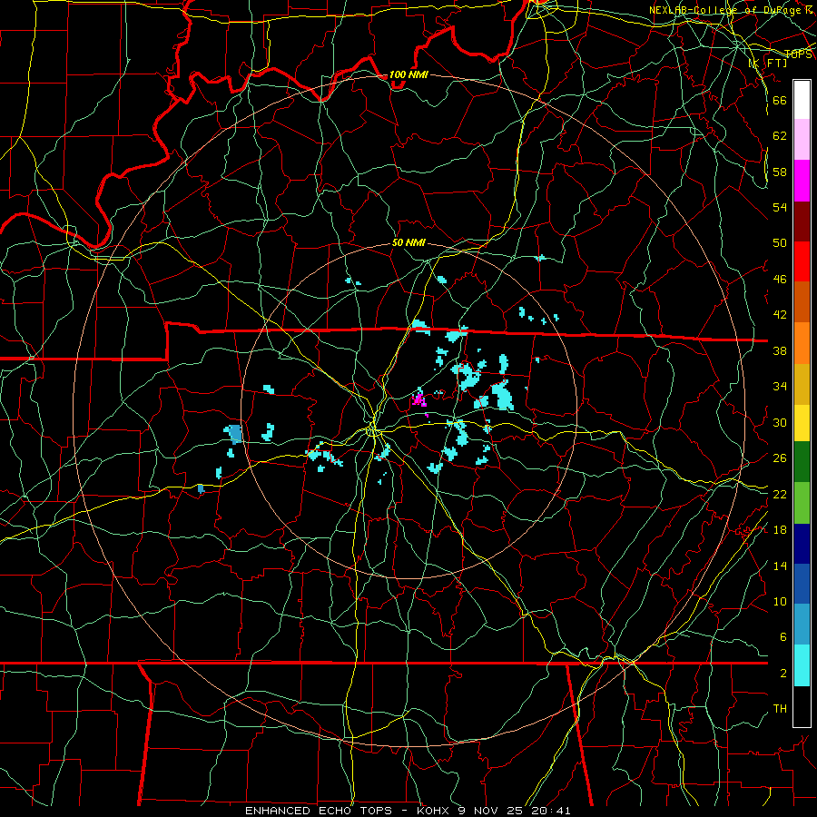817x817 pixels.
Task: Click the legend value '30'
Action: [780, 422]
